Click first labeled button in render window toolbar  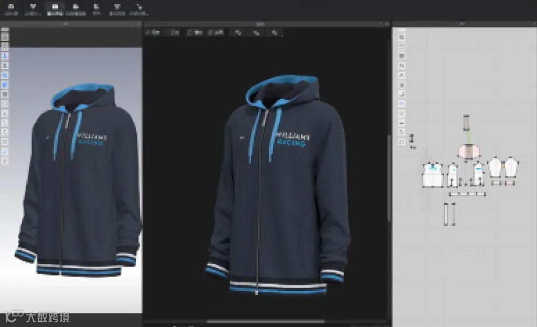pos(153,33)
